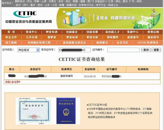Viewport: 164px width, 130px height.
Task: Open 高技能联合委员会 menu item
Action: [74, 42]
